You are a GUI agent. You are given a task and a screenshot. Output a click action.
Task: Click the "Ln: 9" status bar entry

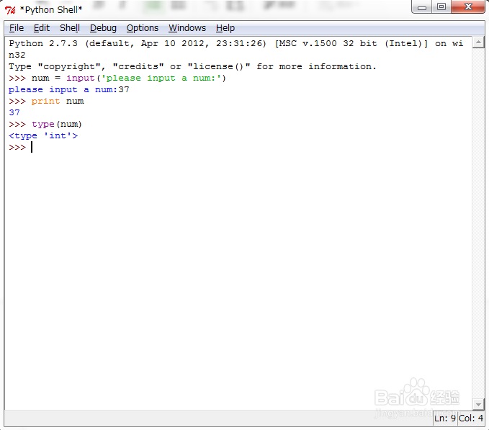445,418
